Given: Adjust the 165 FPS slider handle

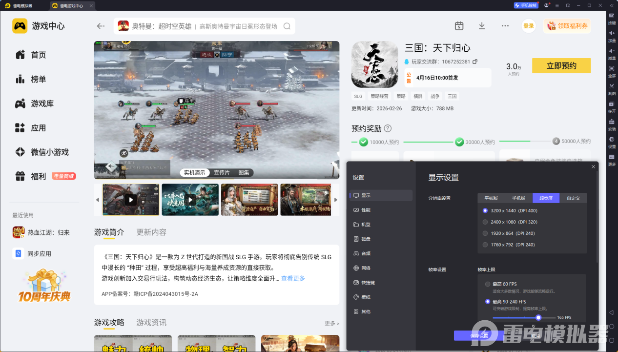Looking at the screenshot, I should [538, 317].
